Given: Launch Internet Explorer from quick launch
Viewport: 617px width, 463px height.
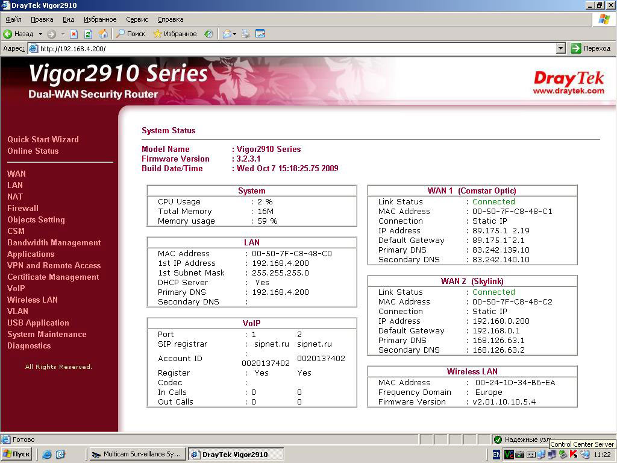Looking at the screenshot, I should [x=47, y=455].
